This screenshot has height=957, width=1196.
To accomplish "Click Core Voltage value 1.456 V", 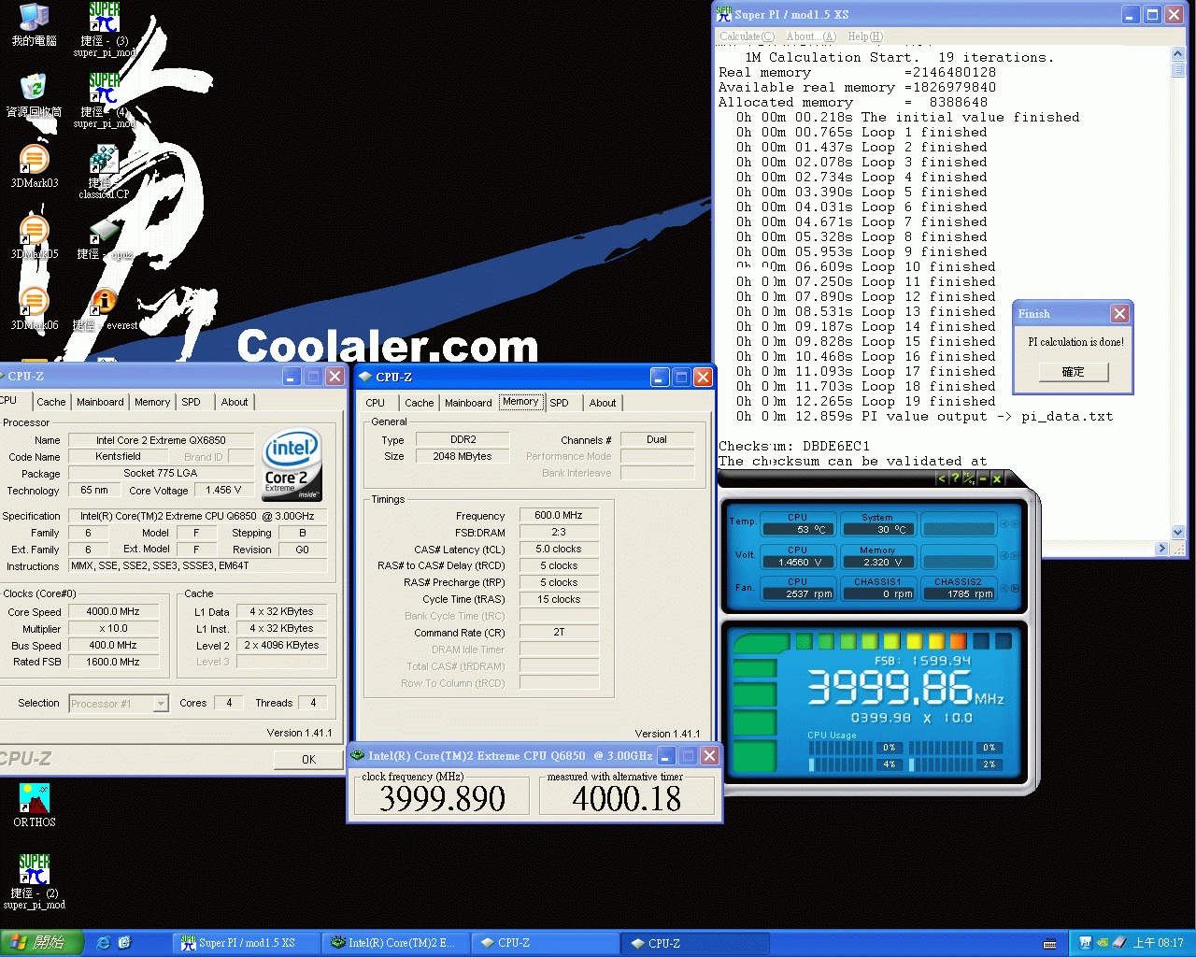I will [x=223, y=490].
